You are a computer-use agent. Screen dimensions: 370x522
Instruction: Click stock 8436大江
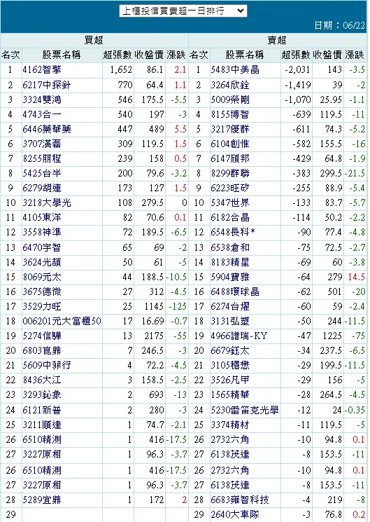(42, 380)
